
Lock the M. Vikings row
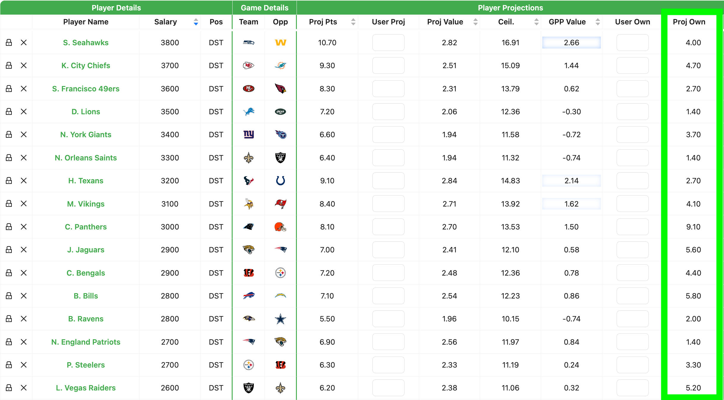[x=9, y=204]
